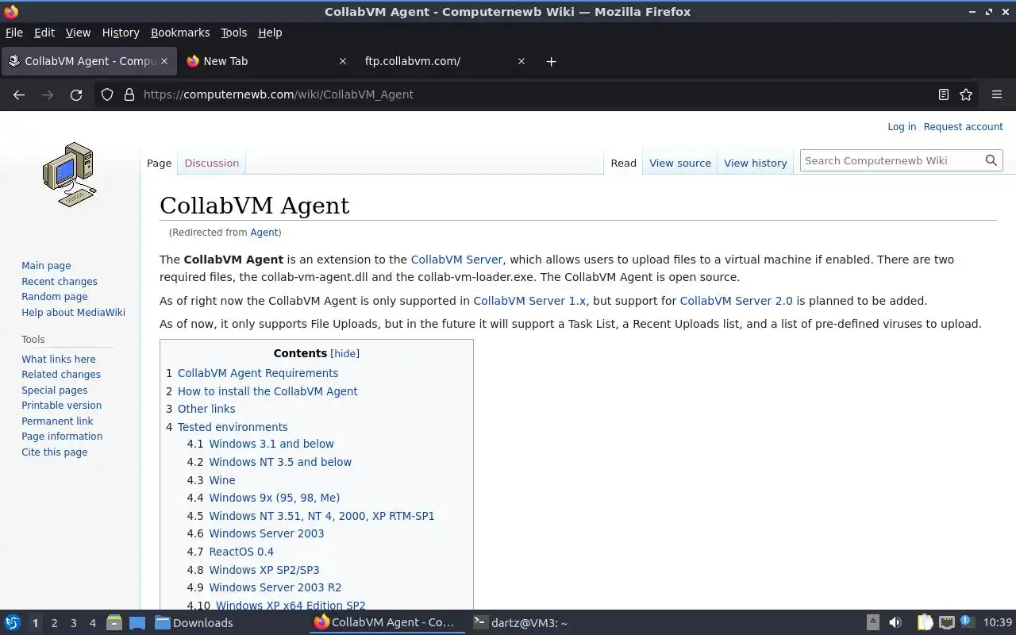Open Special pages link
This screenshot has width=1016, height=635.
coord(55,390)
